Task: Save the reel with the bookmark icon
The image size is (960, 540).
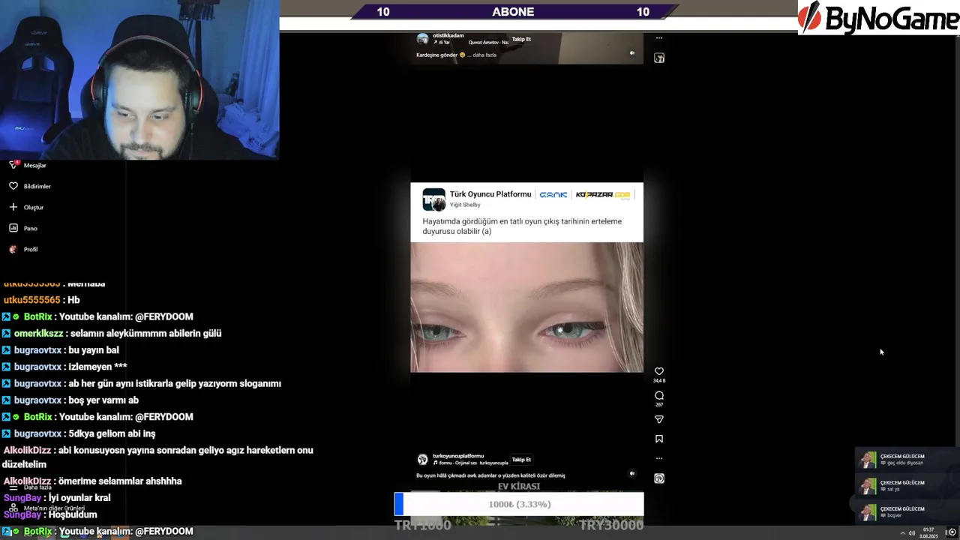Action: point(659,439)
